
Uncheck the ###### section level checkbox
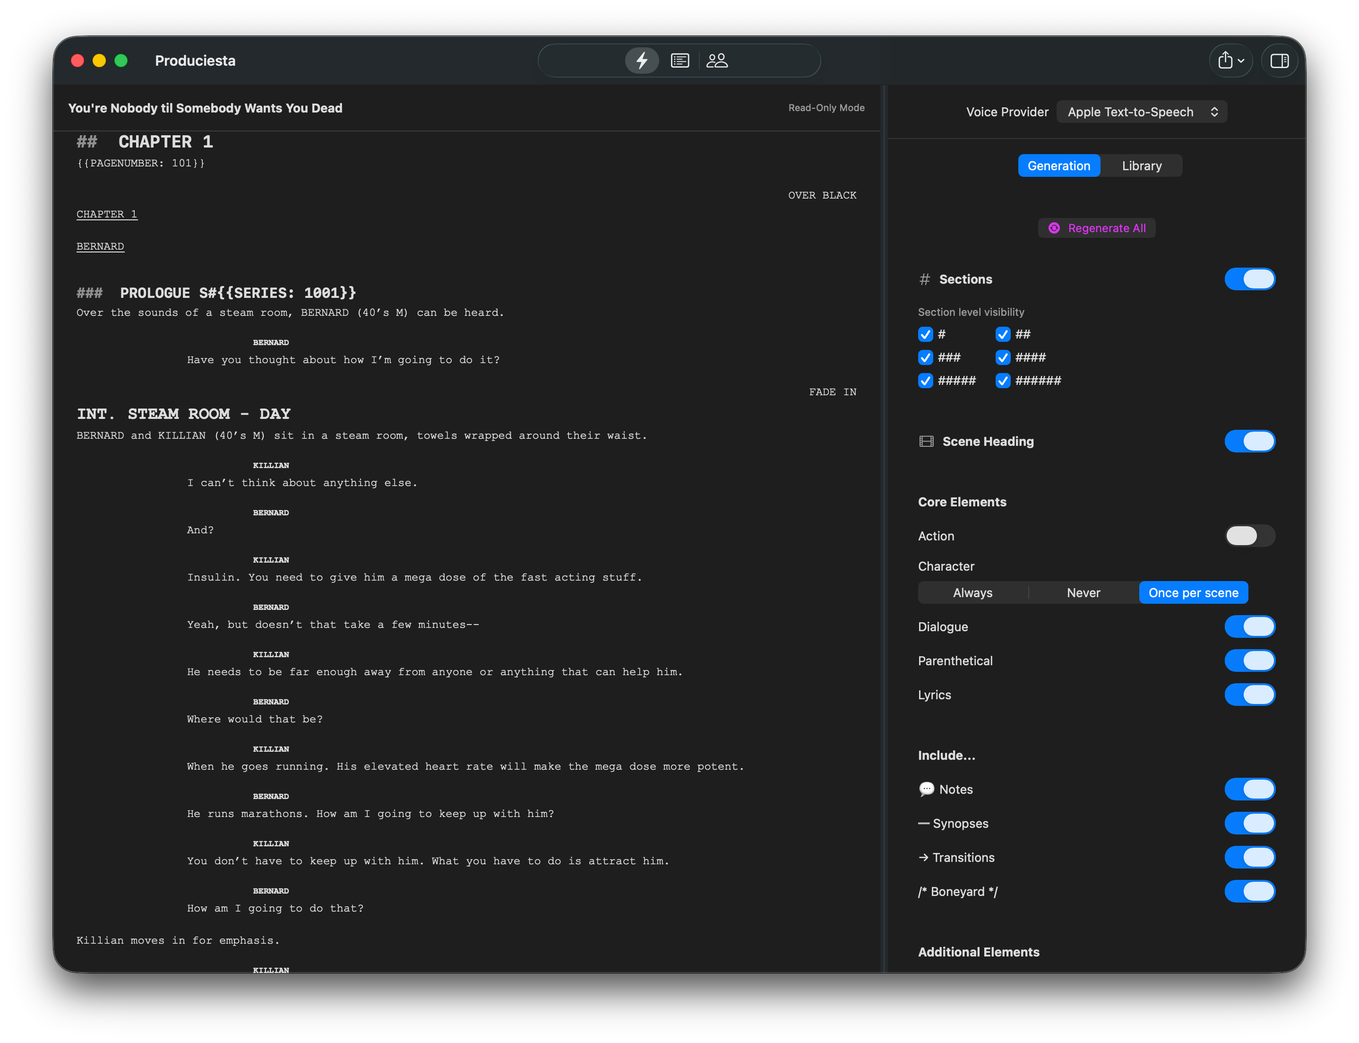coord(1003,380)
